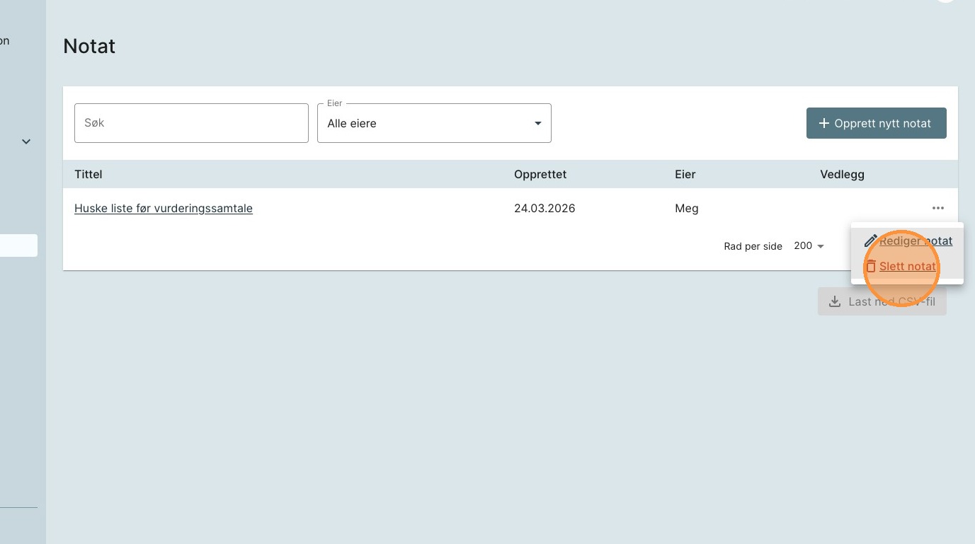Select the highlighted item in the sidebar
Screen dimensions: 975x544
pyautogui.click(x=18, y=245)
